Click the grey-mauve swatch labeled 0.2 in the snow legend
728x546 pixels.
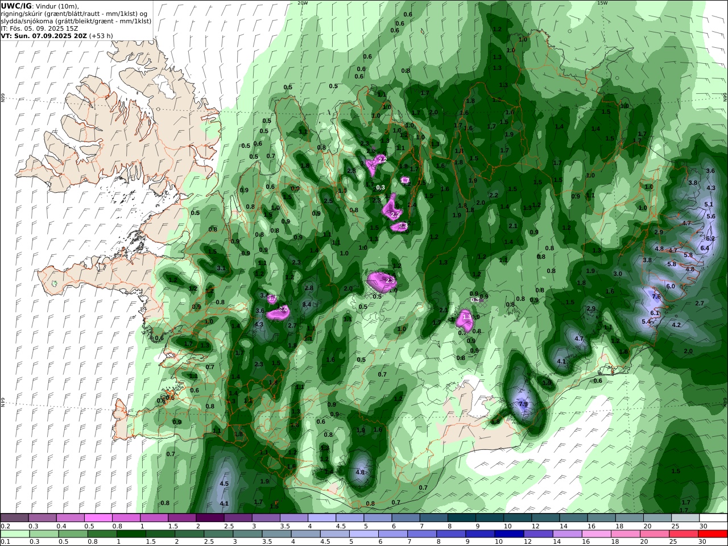point(14,518)
